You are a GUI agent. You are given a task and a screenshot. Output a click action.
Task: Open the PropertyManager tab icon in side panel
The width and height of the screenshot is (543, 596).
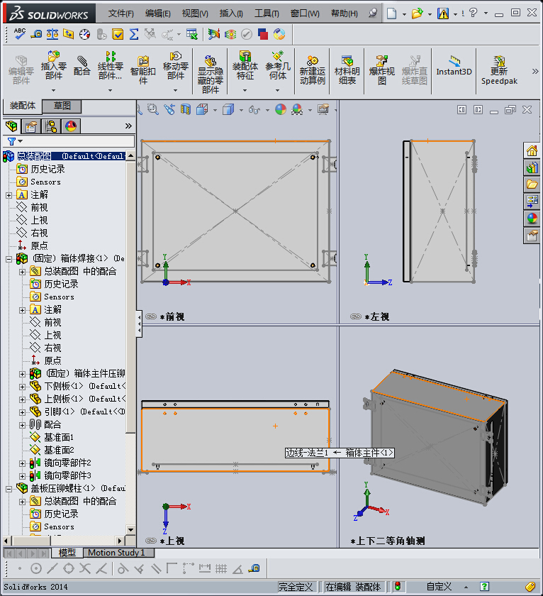[x=30, y=127]
